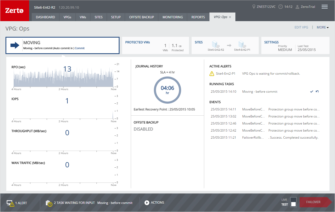Click the clock icon beside 14:12

(280, 7)
